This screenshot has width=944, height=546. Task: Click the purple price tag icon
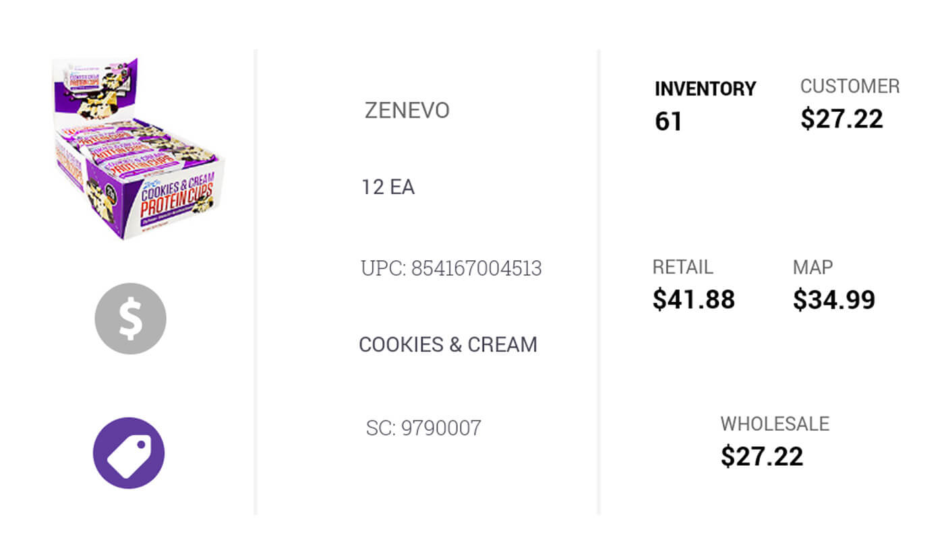click(129, 453)
